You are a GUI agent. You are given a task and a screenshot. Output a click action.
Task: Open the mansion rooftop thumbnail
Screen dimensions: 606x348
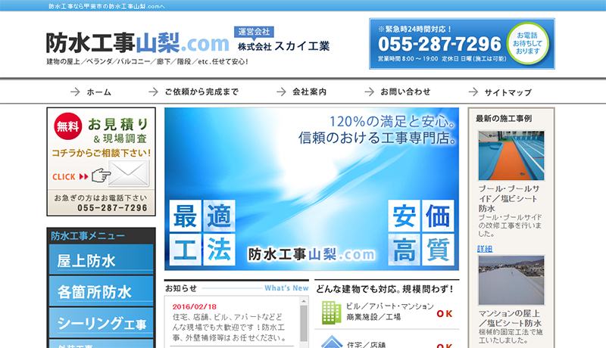pyautogui.click(x=511, y=280)
